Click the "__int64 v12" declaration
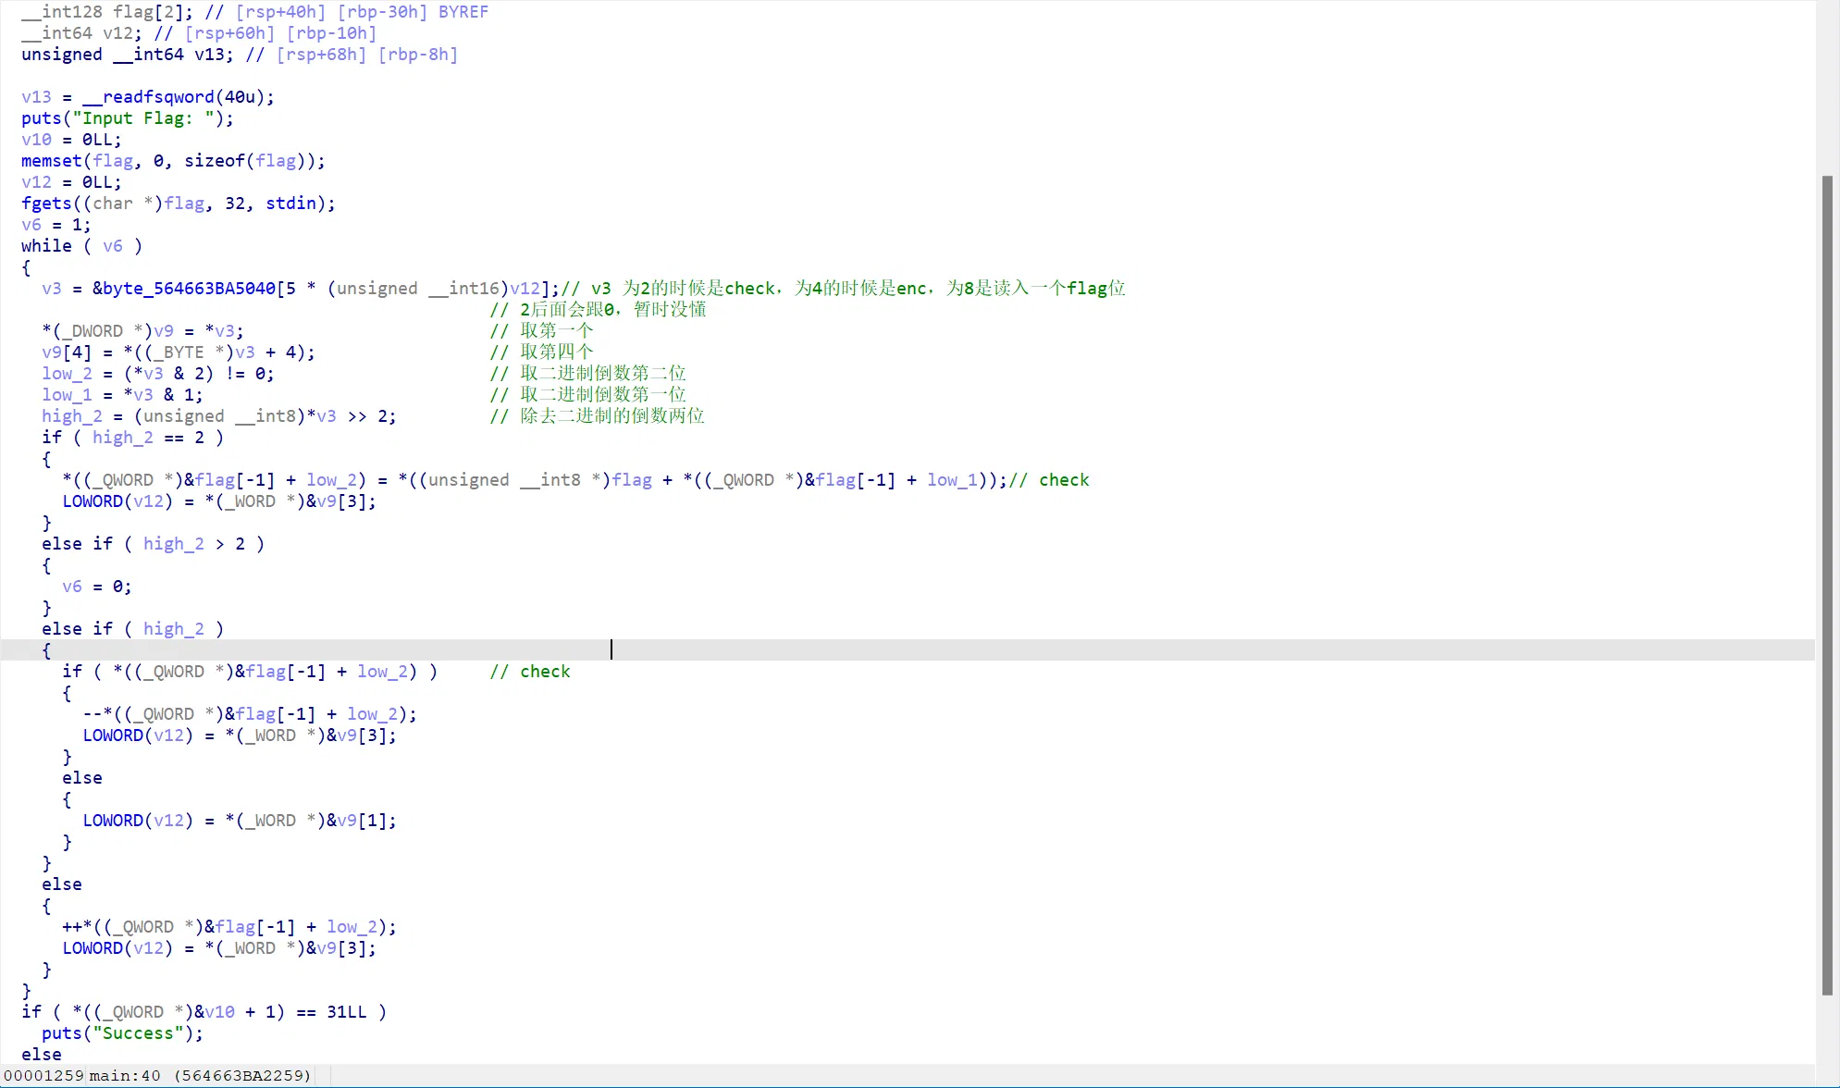1840x1088 pixels. pos(81,33)
